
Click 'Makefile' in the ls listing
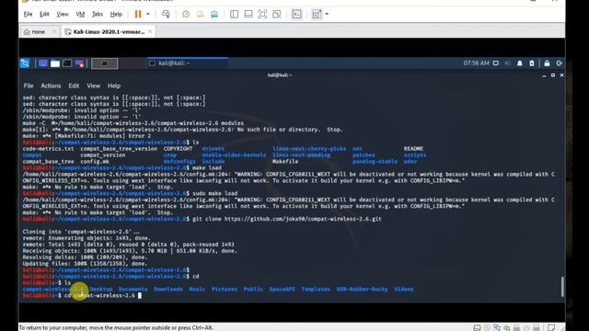[x=285, y=162]
